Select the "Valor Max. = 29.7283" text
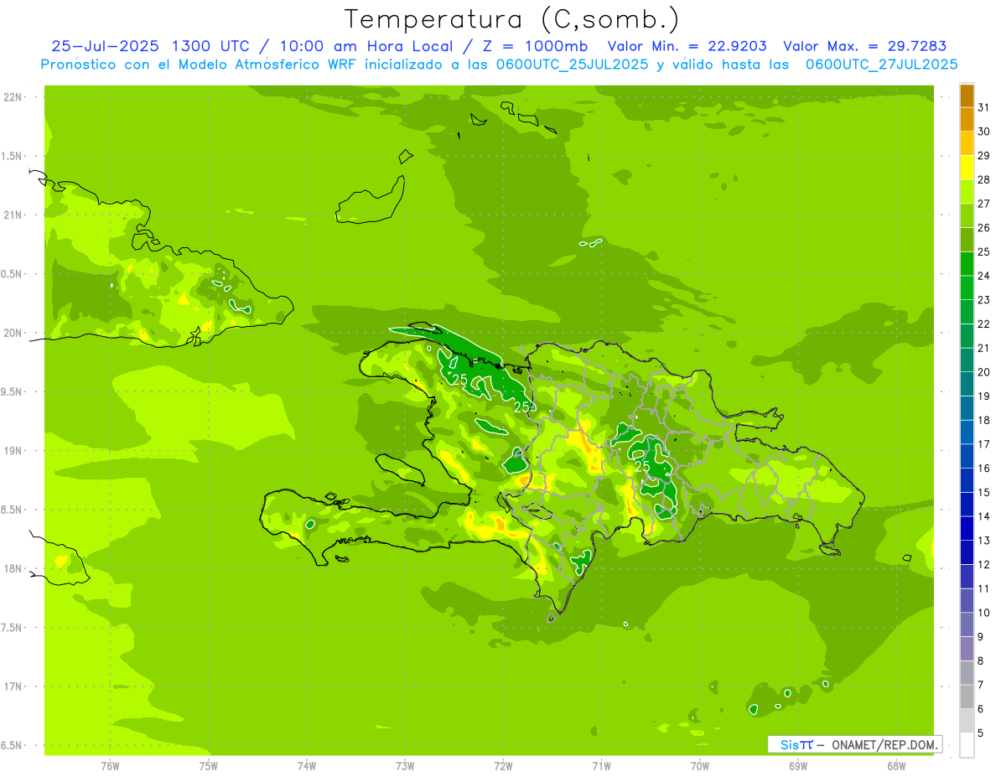This screenshot has width=1006, height=777. (x=865, y=46)
